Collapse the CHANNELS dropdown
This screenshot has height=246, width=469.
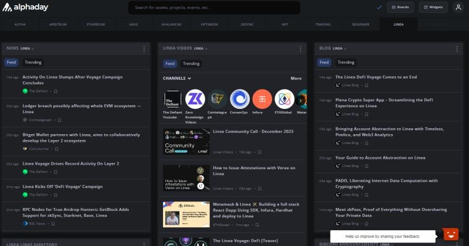177,78
